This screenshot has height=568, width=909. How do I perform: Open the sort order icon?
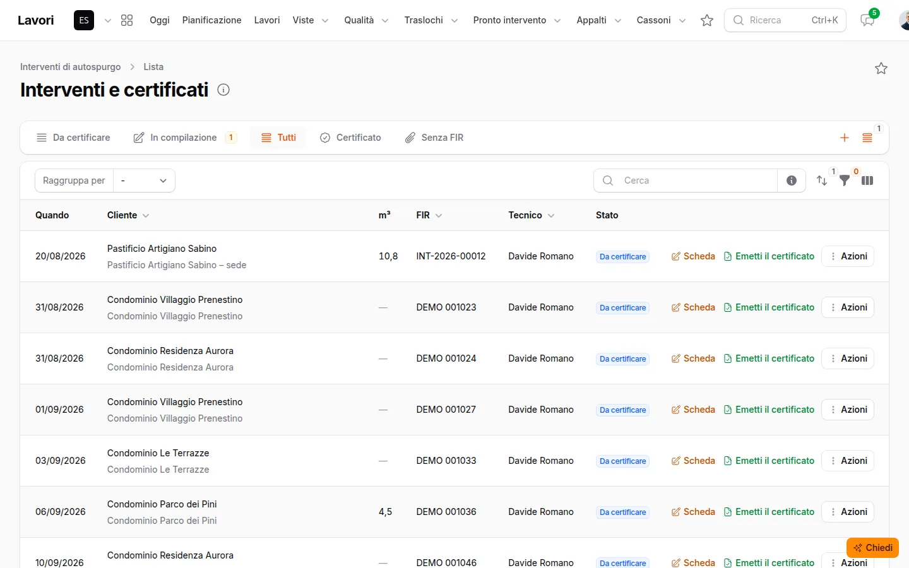tap(822, 180)
